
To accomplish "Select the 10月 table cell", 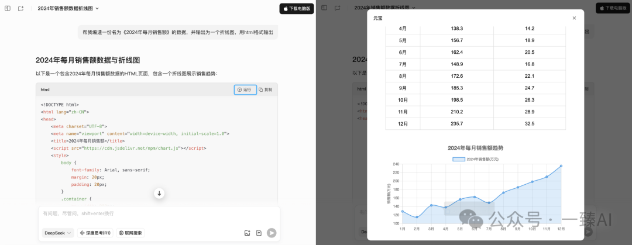I will click(x=403, y=100).
